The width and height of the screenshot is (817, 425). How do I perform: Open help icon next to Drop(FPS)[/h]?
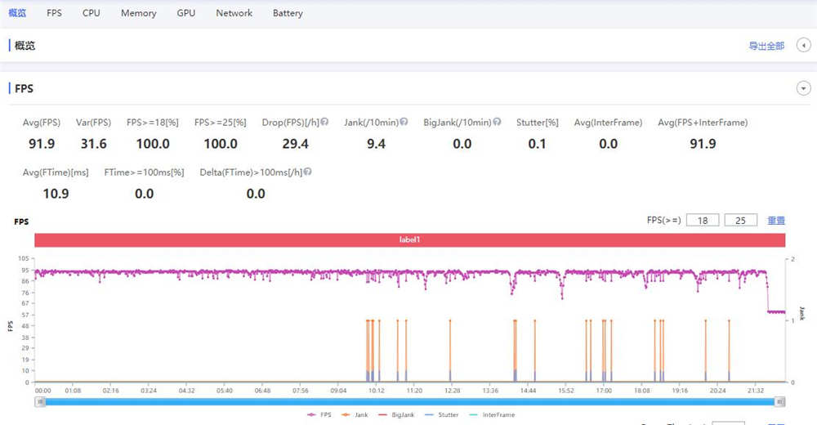(x=324, y=122)
